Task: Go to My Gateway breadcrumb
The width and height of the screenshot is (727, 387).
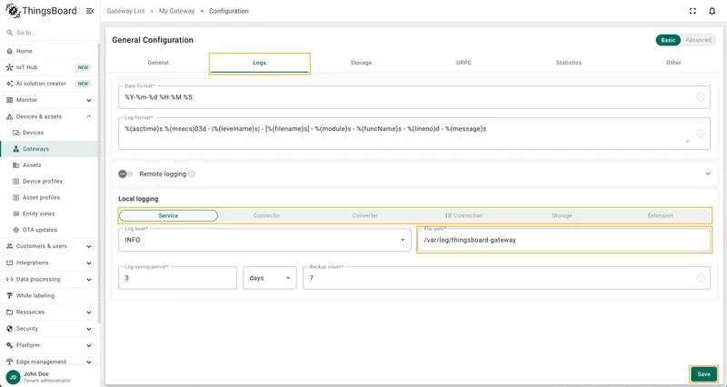Action: tap(176, 11)
